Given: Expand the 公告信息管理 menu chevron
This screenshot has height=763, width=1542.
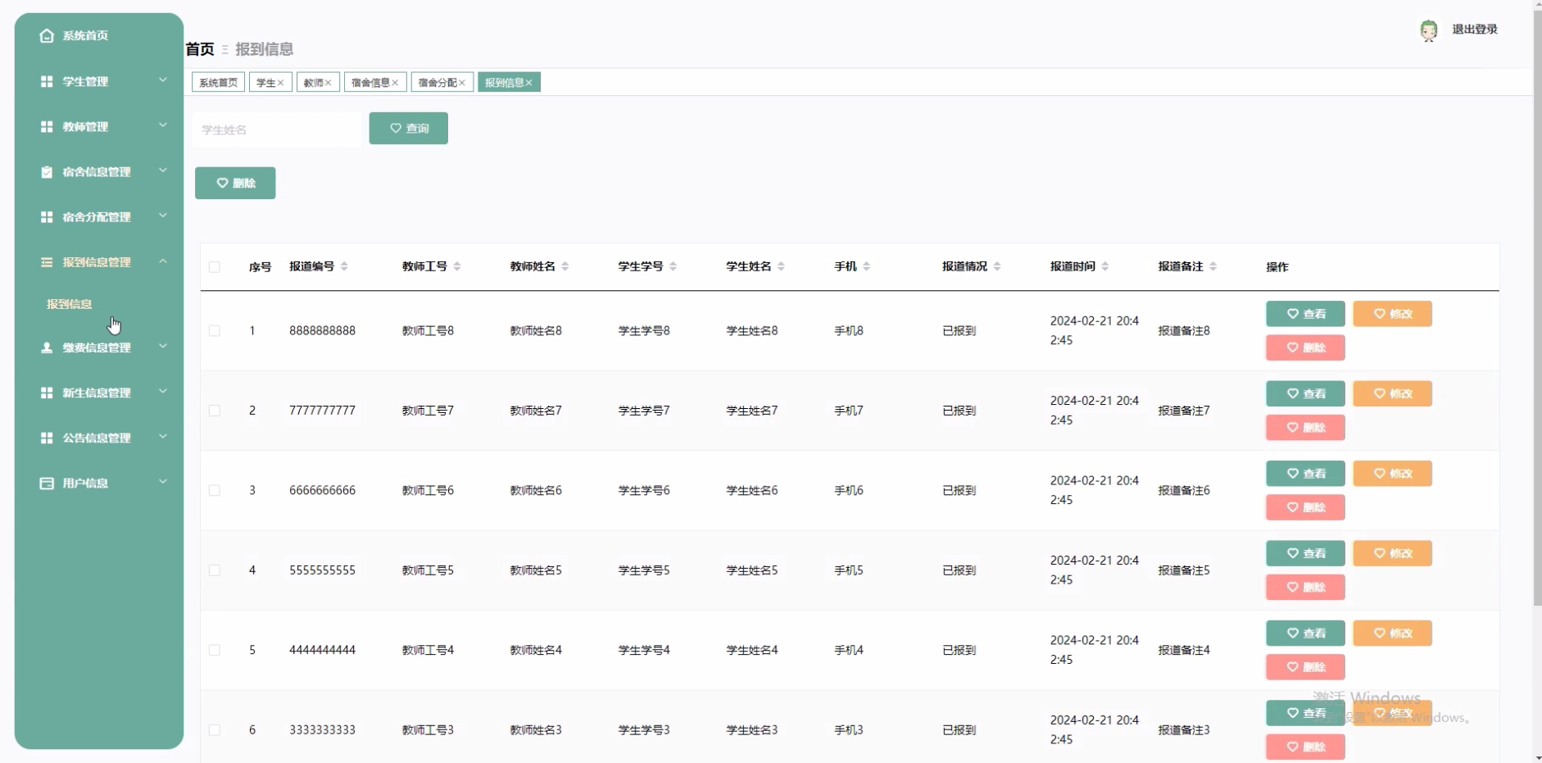Looking at the screenshot, I should [163, 437].
